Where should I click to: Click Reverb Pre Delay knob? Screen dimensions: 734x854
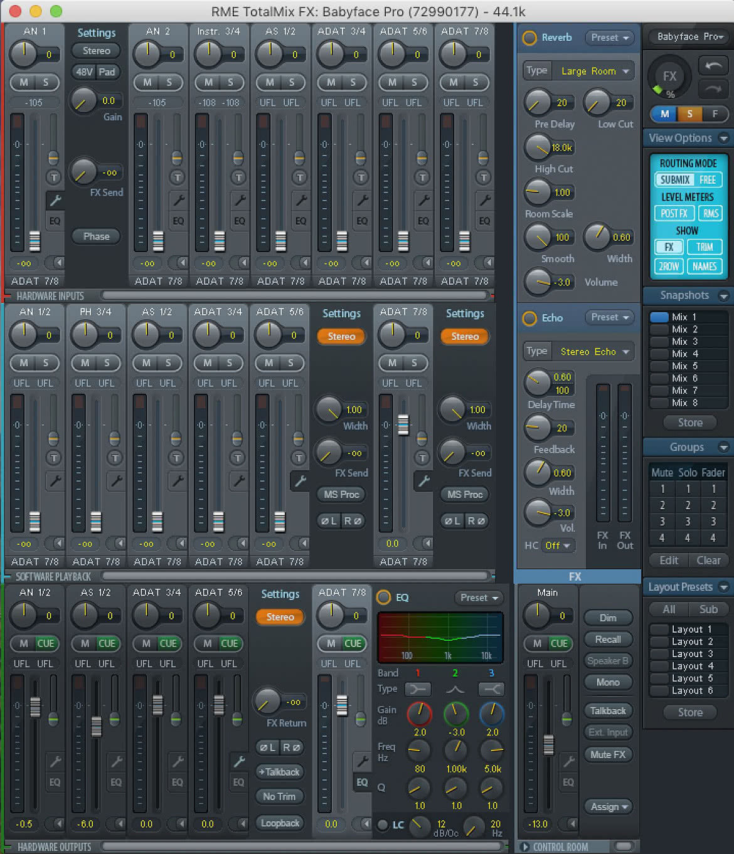[538, 102]
